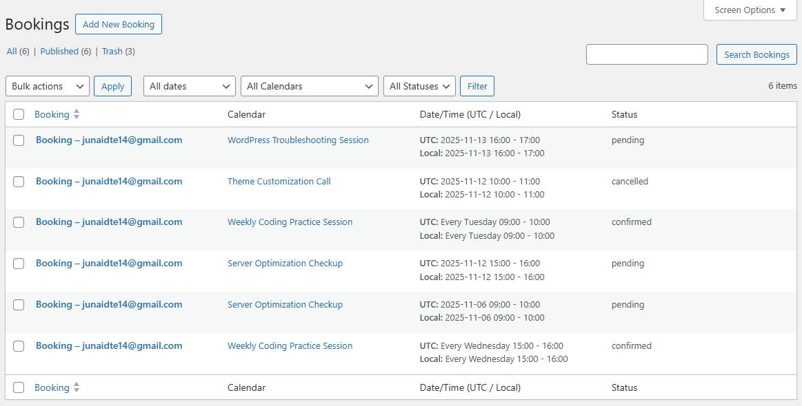The width and height of the screenshot is (802, 406).
Task: Check the first pending booking's checkbox
Action: [19, 140]
